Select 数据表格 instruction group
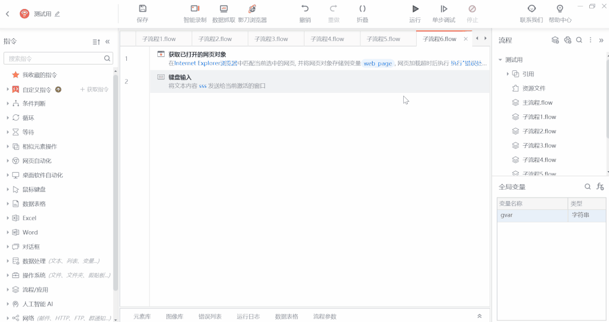The width and height of the screenshot is (609, 322). pyautogui.click(x=34, y=204)
